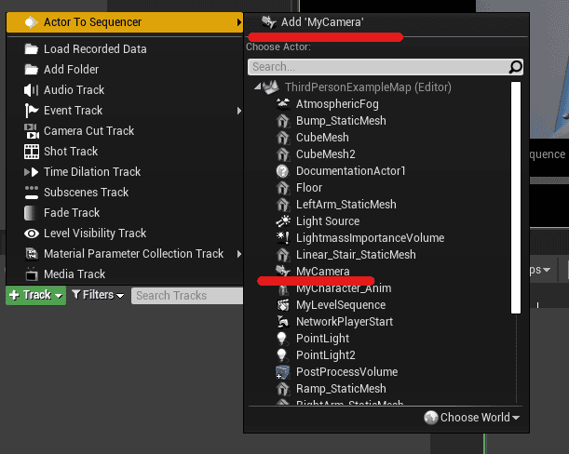Open the Filters dropdown
This screenshot has width=569, height=454.
pyautogui.click(x=98, y=295)
